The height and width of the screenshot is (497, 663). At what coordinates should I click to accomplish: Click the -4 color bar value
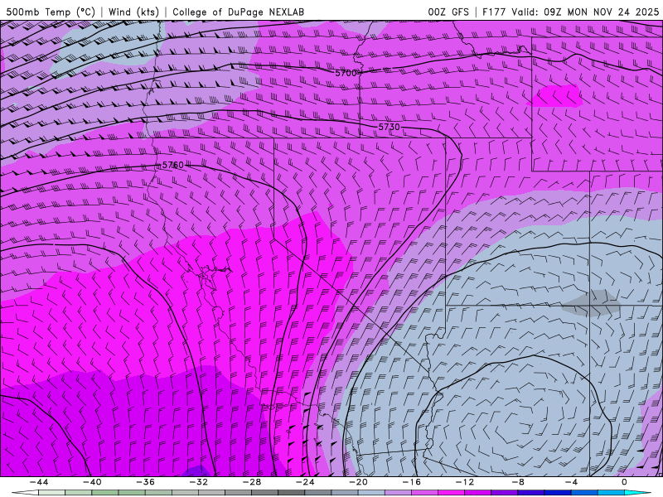coord(571,482)
